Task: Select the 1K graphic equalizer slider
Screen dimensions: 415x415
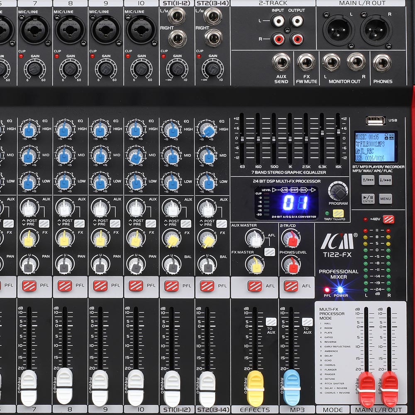Action: coord(290,138)
